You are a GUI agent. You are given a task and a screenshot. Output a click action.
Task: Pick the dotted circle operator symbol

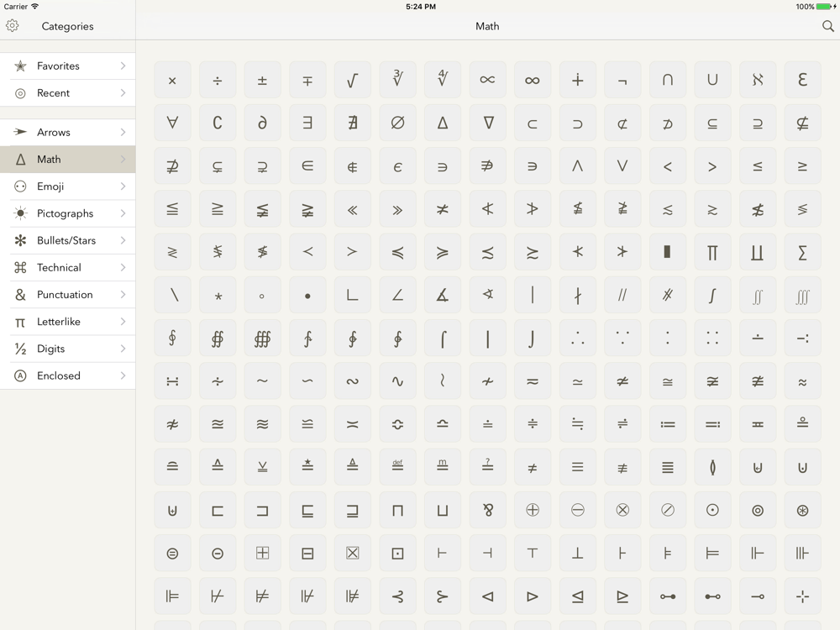[712, 510]
